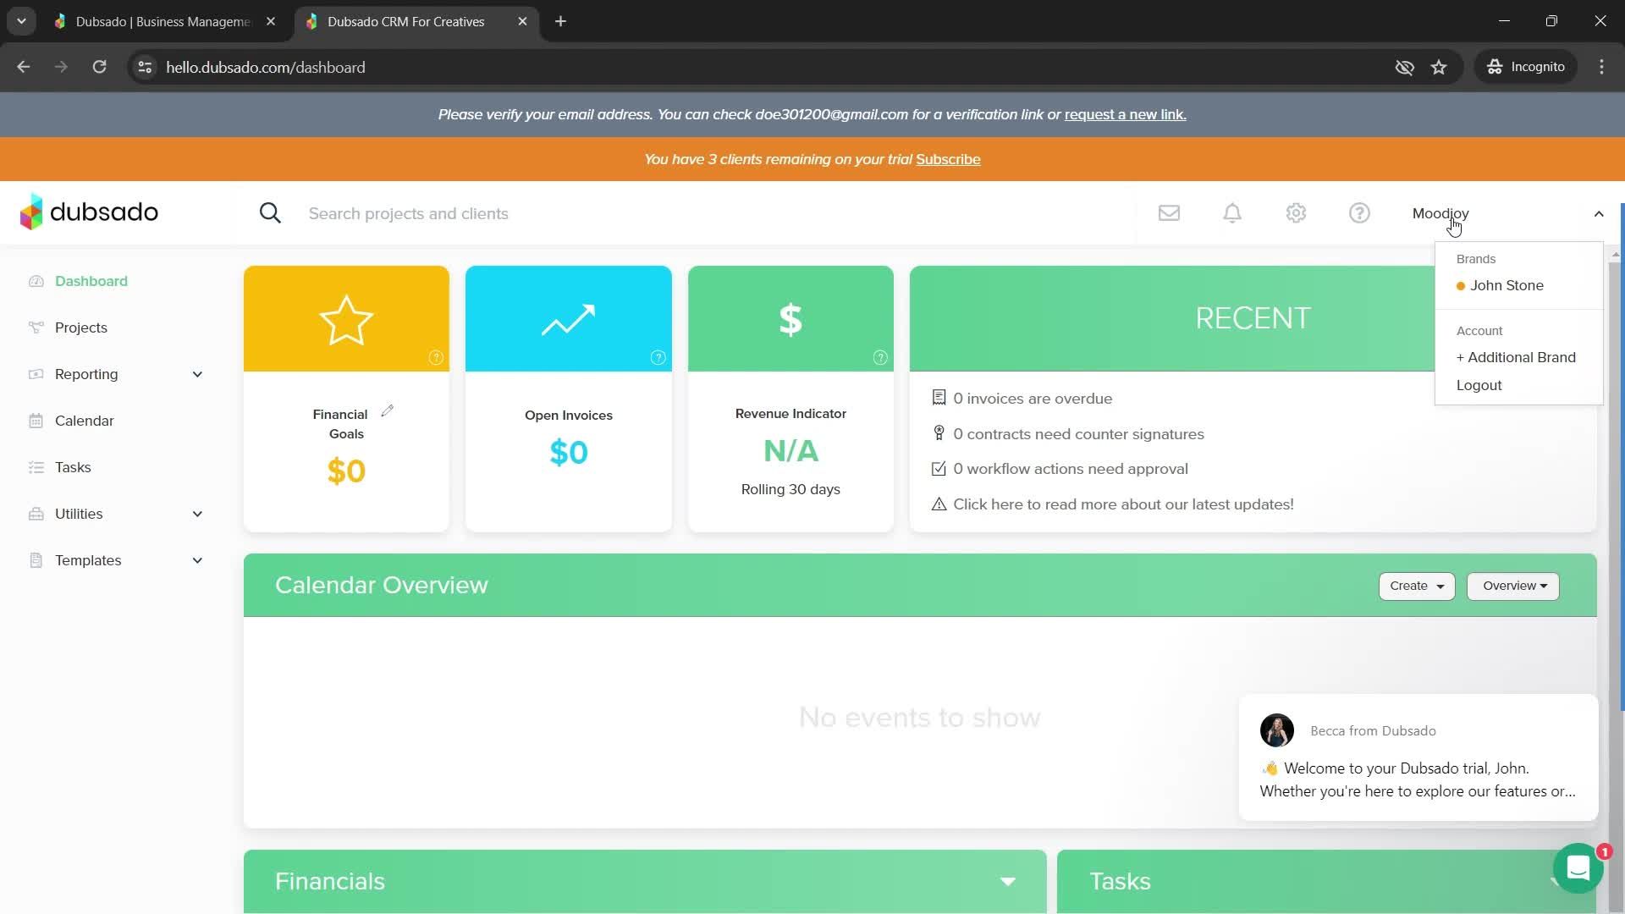
Task: Reload the page in the browser
Action: click(x=99, y=67)
